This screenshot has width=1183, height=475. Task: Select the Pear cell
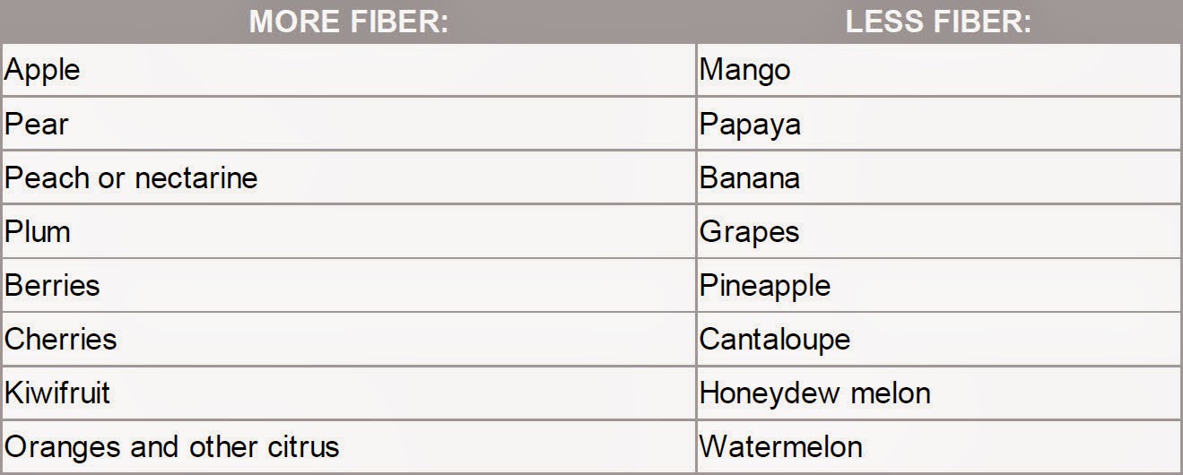point(348,123)
